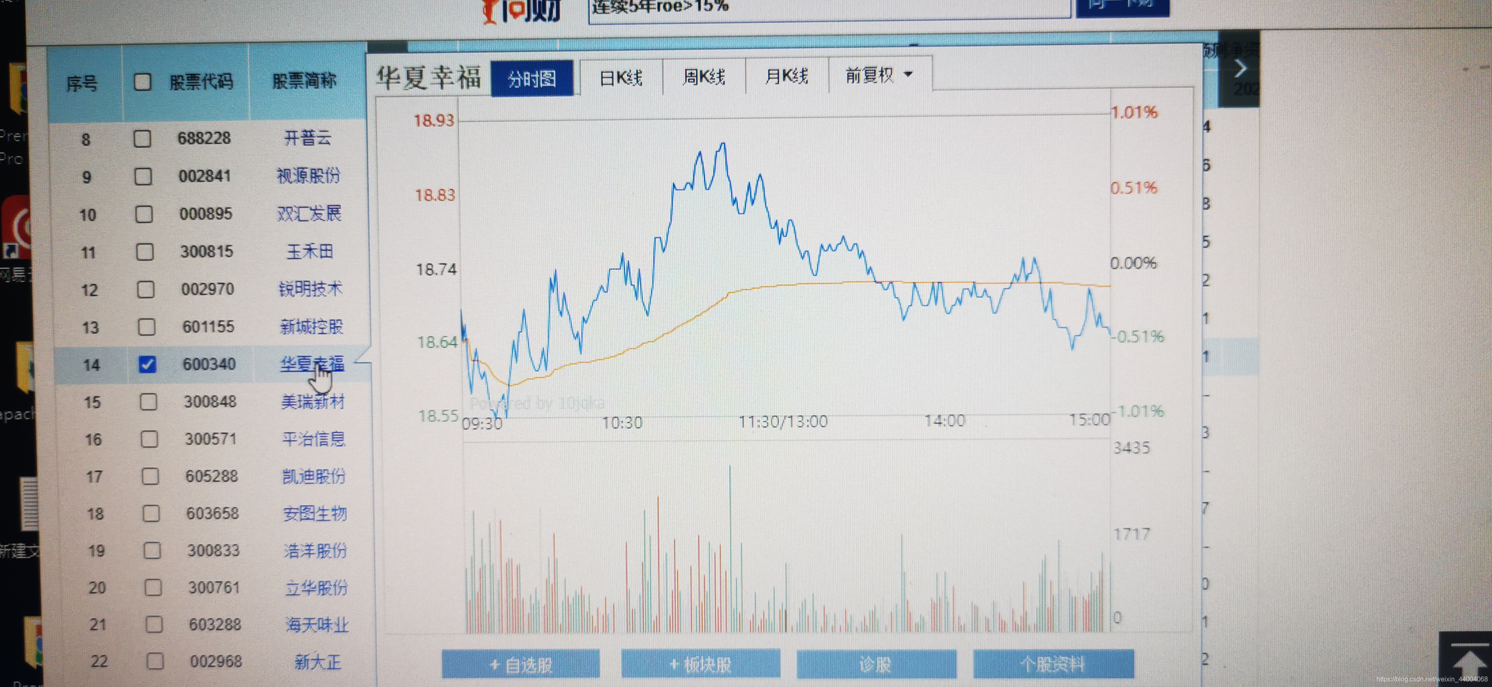Select the 分时图 tab

point(532,78)
